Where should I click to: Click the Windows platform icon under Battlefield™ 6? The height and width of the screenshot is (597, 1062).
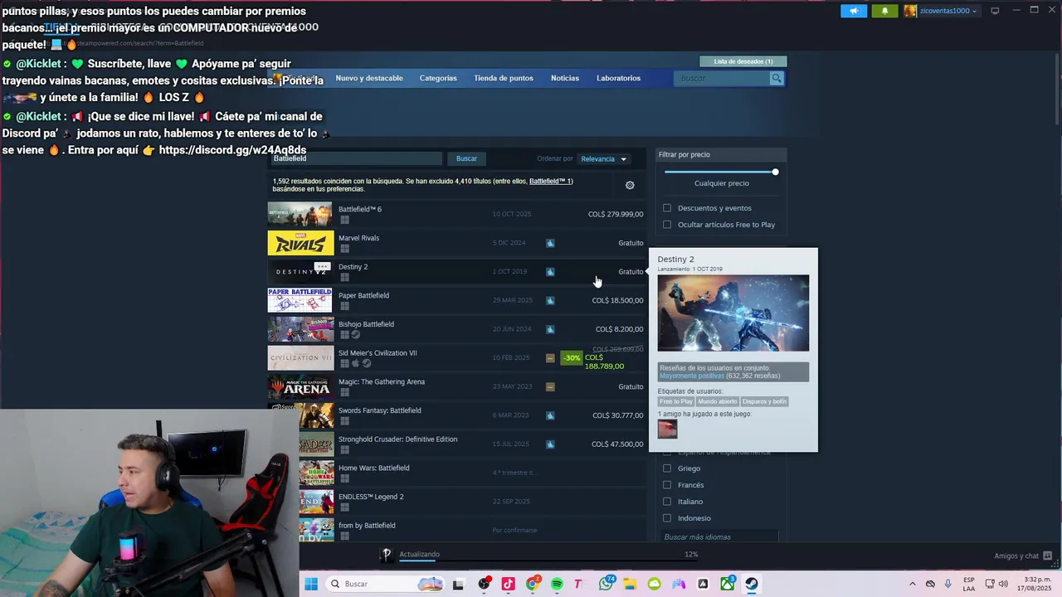(x=344, y=220)
